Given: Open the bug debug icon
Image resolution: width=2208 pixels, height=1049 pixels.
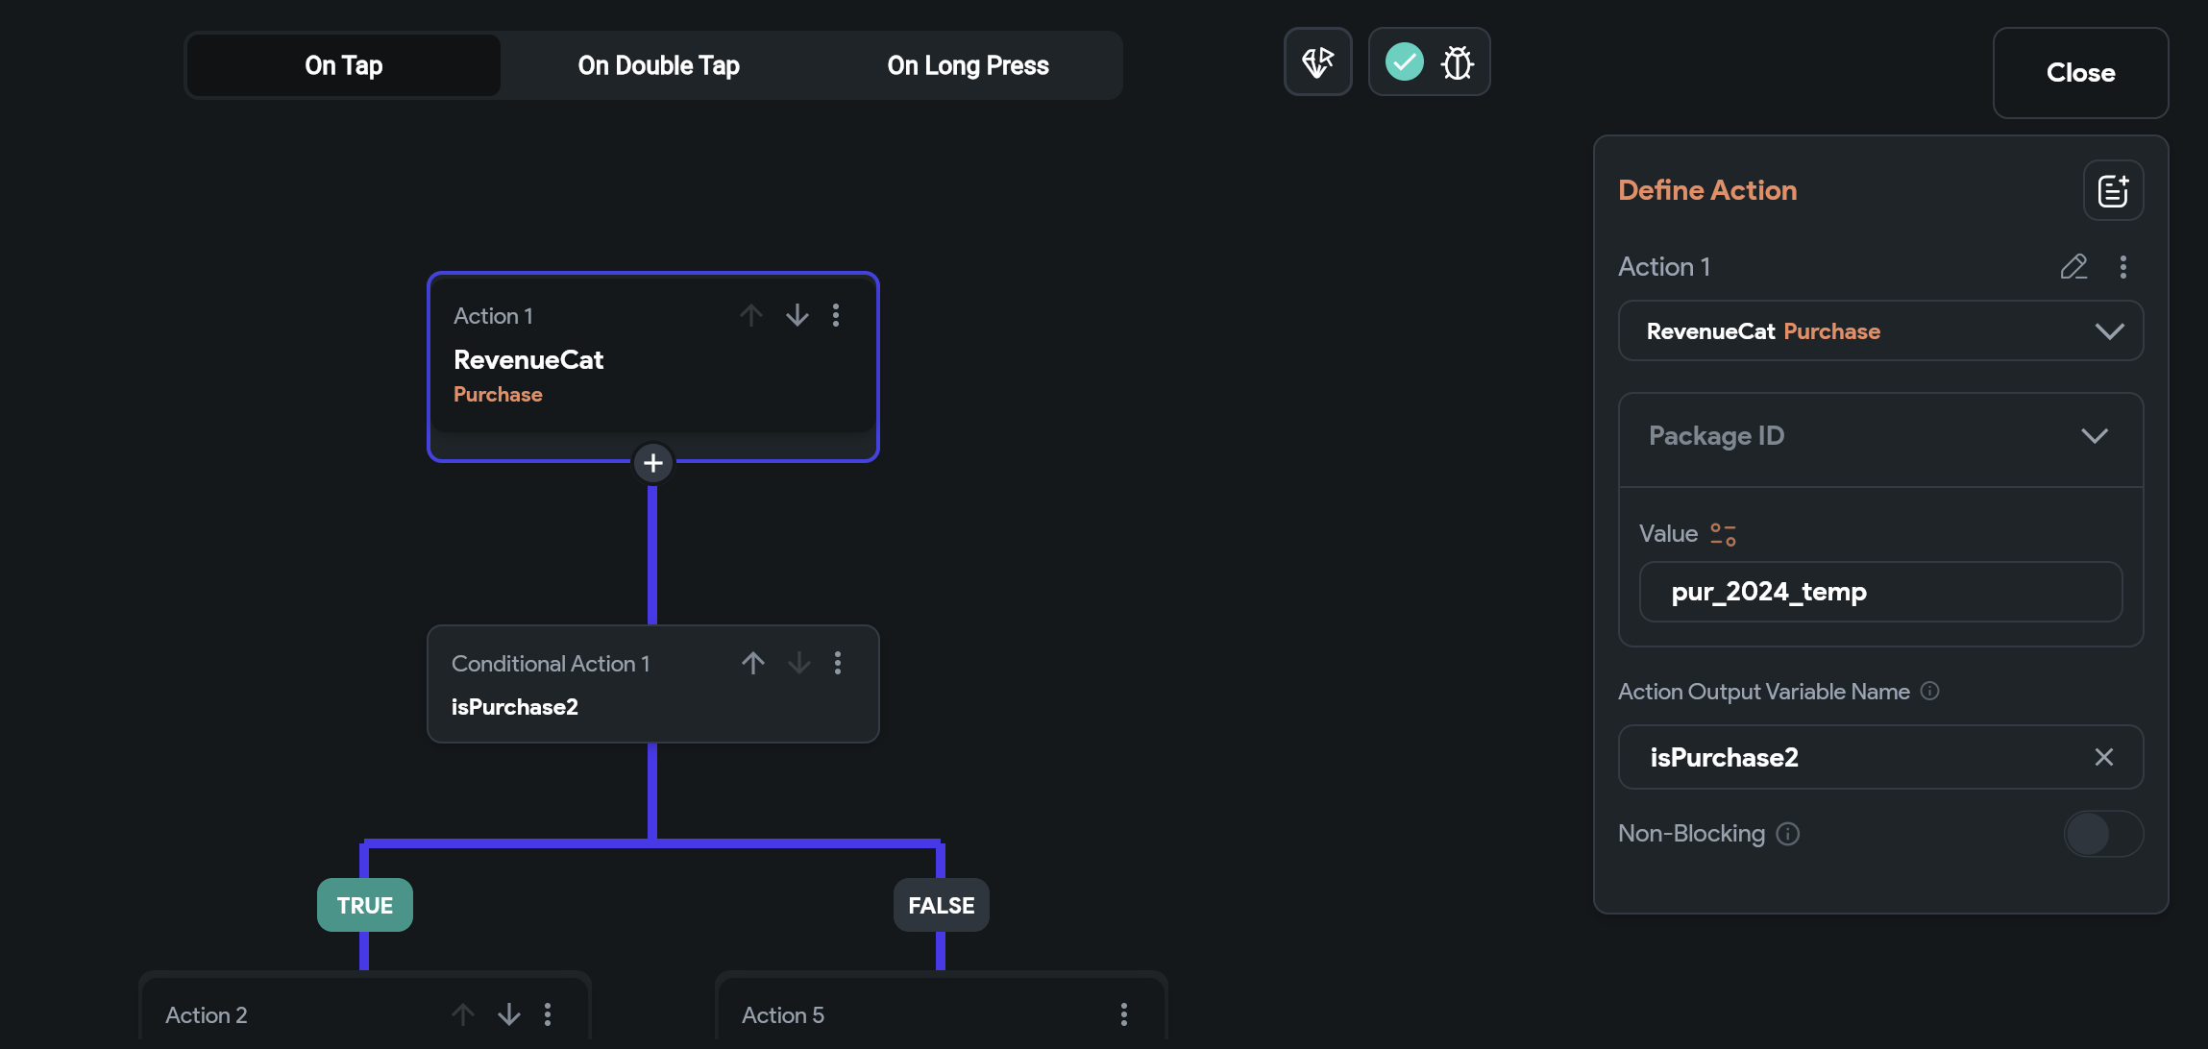Looking at the screenshot, I should [1457, 63].
